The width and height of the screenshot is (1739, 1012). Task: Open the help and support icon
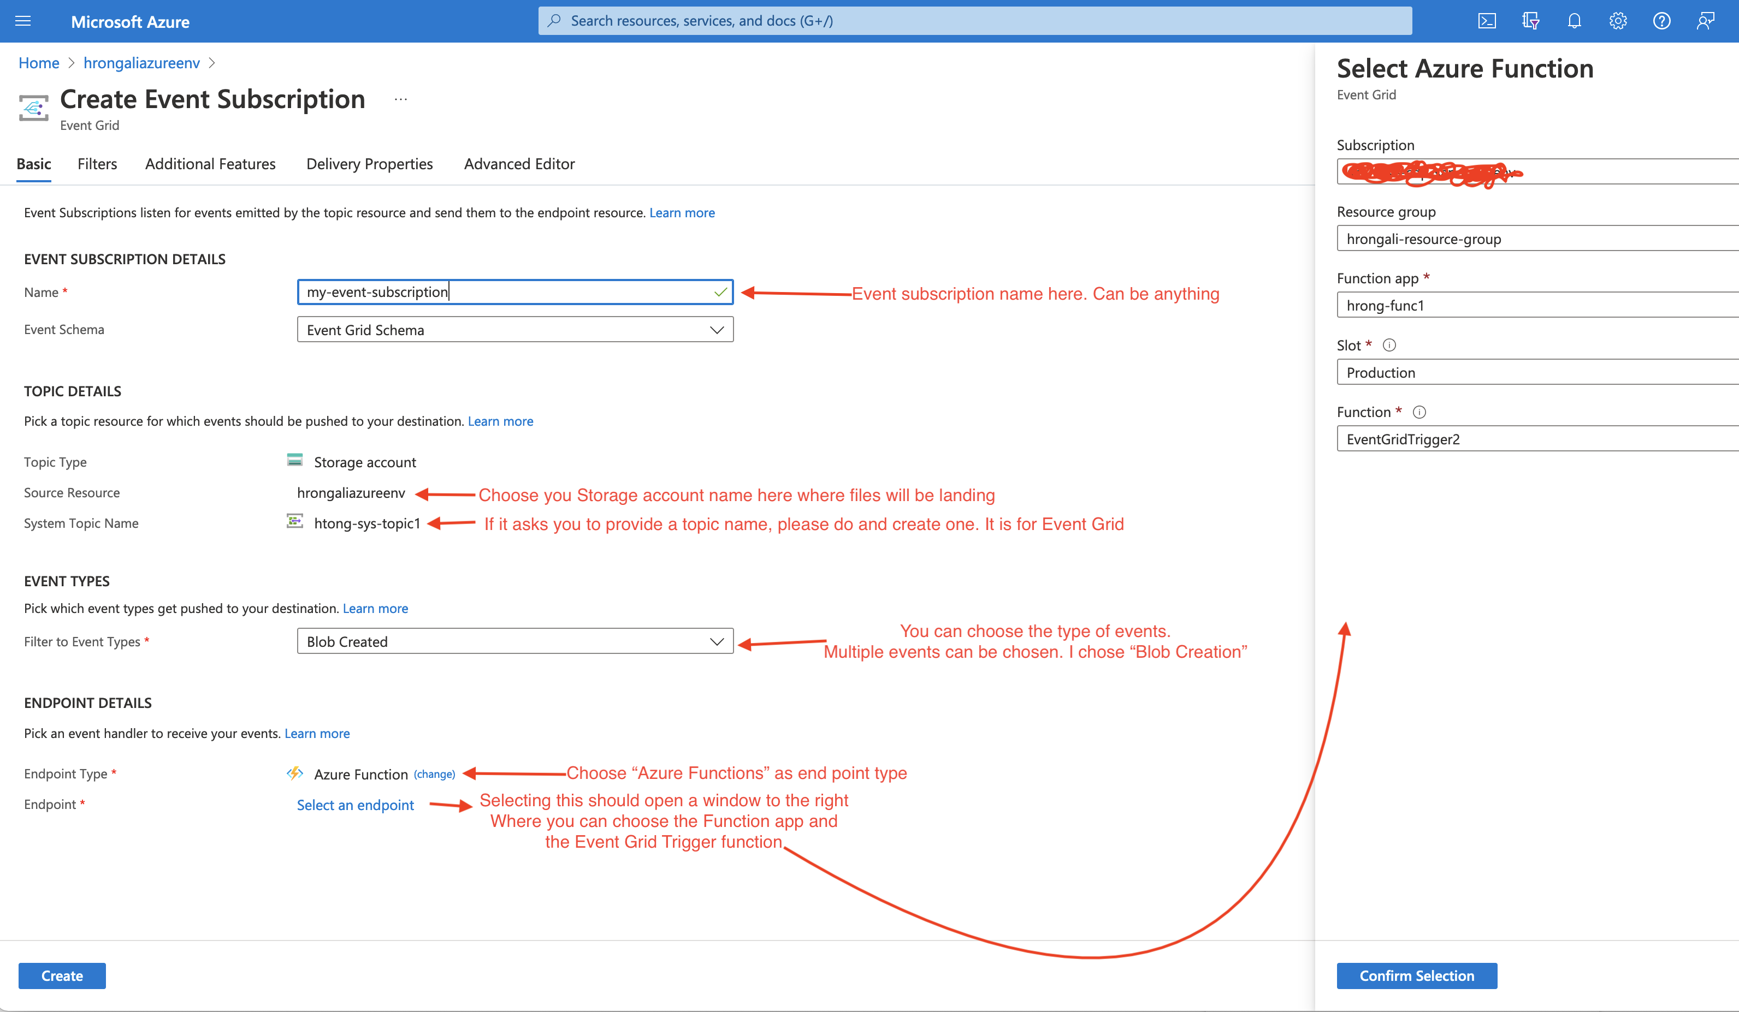tap(1661, 21)
